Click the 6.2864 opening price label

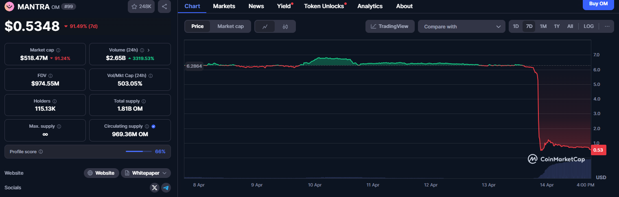194,66
